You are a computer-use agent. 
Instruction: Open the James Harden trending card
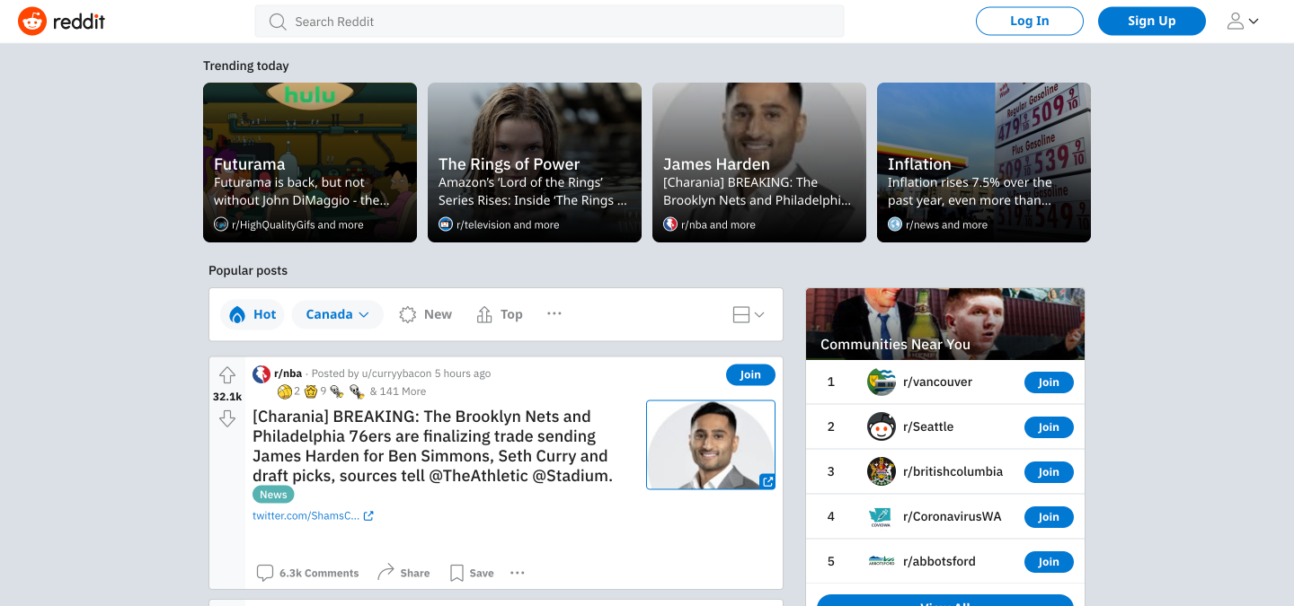[759, 162]
